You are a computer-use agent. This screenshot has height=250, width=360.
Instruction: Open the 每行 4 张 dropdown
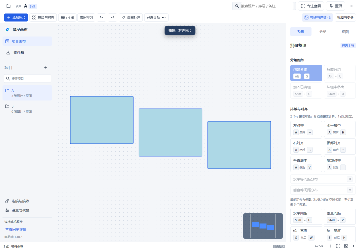67,17
